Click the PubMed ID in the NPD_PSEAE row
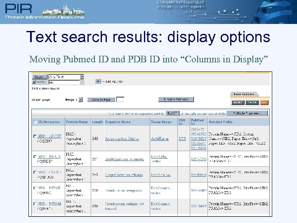 [x=198, y=190]
